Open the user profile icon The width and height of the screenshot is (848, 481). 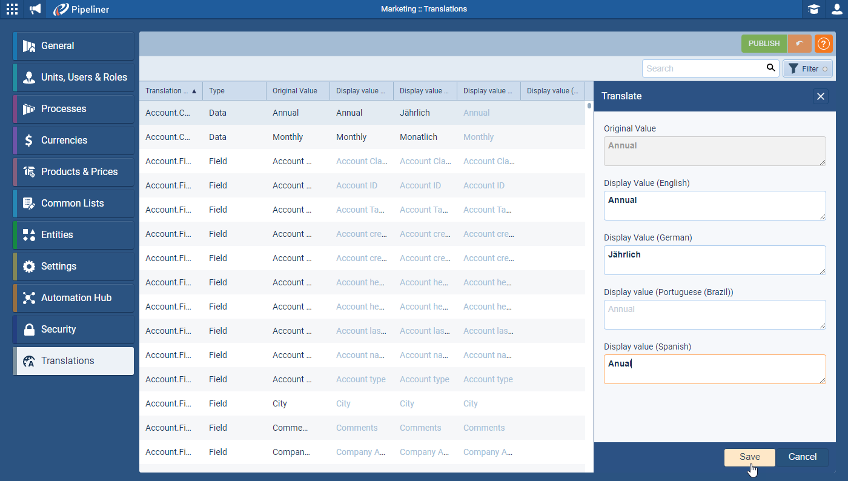[836, 9]
